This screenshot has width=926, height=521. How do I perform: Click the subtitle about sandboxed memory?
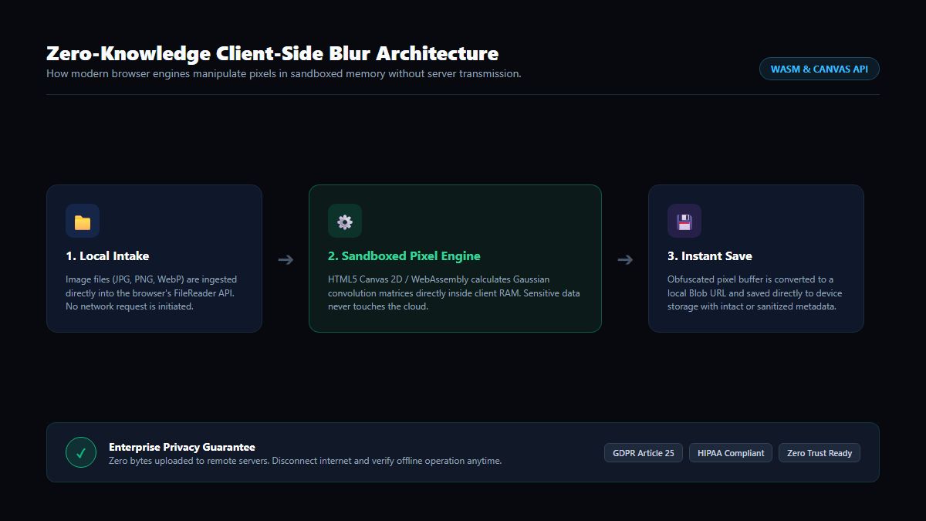tap(284, 74)
